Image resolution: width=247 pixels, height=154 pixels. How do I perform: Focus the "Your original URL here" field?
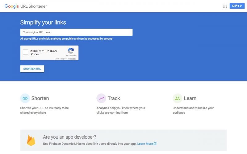pos(76,32)
